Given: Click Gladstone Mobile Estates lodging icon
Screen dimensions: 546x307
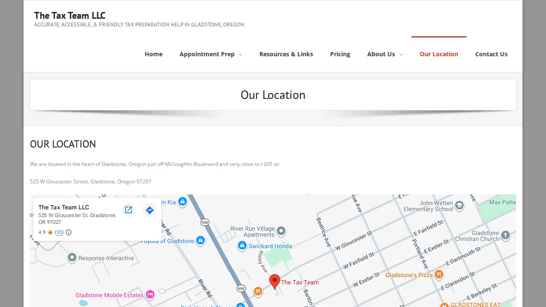Looking at the screenshot, I should 150,295.
